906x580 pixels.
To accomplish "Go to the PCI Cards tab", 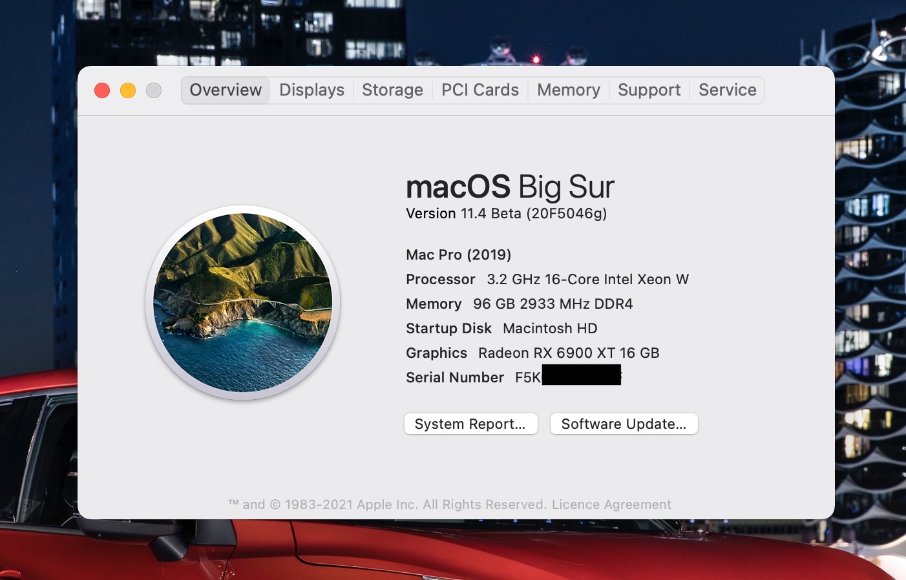I will (480, 90).
